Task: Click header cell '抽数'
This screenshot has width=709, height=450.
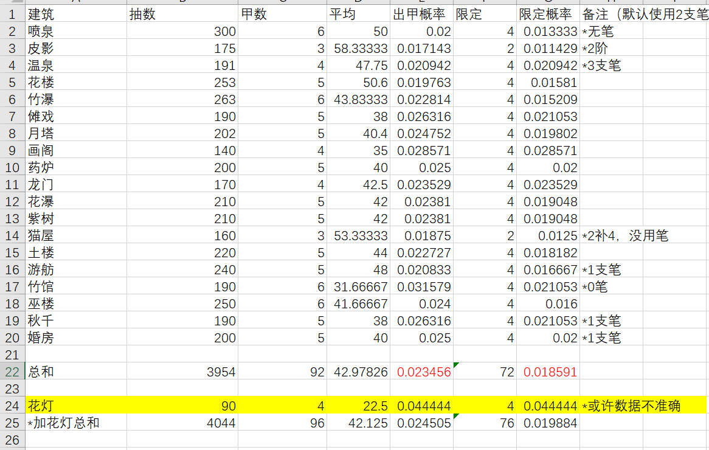Action: click(x=182, y=15)
